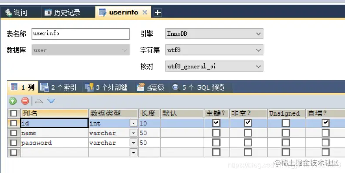This screenshot has width=345, height=173.
Task: Open the 核对 utf8_general_ci dropdown
Action: (x=214, y=66)
